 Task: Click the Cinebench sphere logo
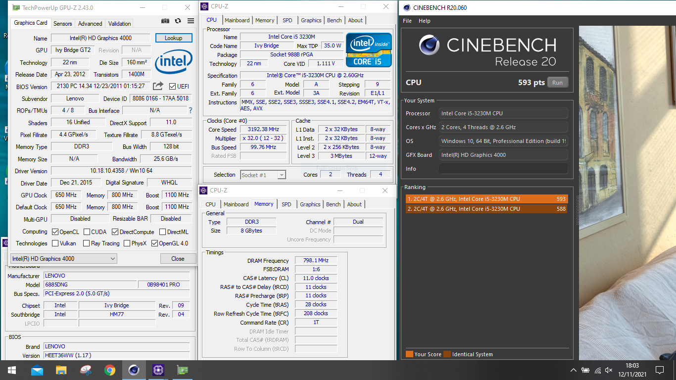(430, 45)
